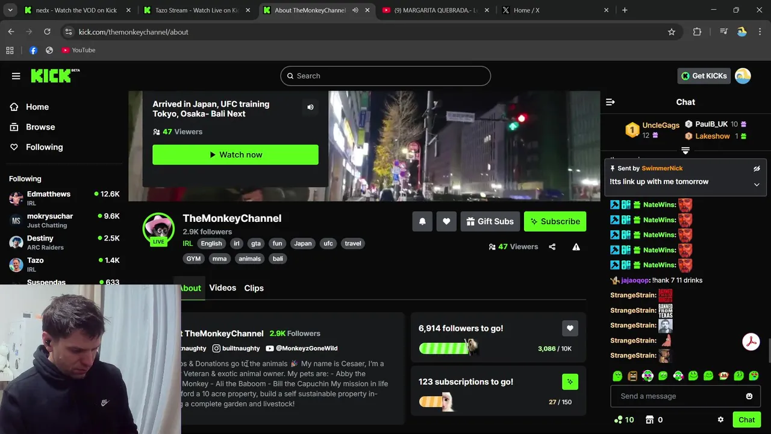Follow TheMonkeyChannel with the heart button

(x=446, y=221)
